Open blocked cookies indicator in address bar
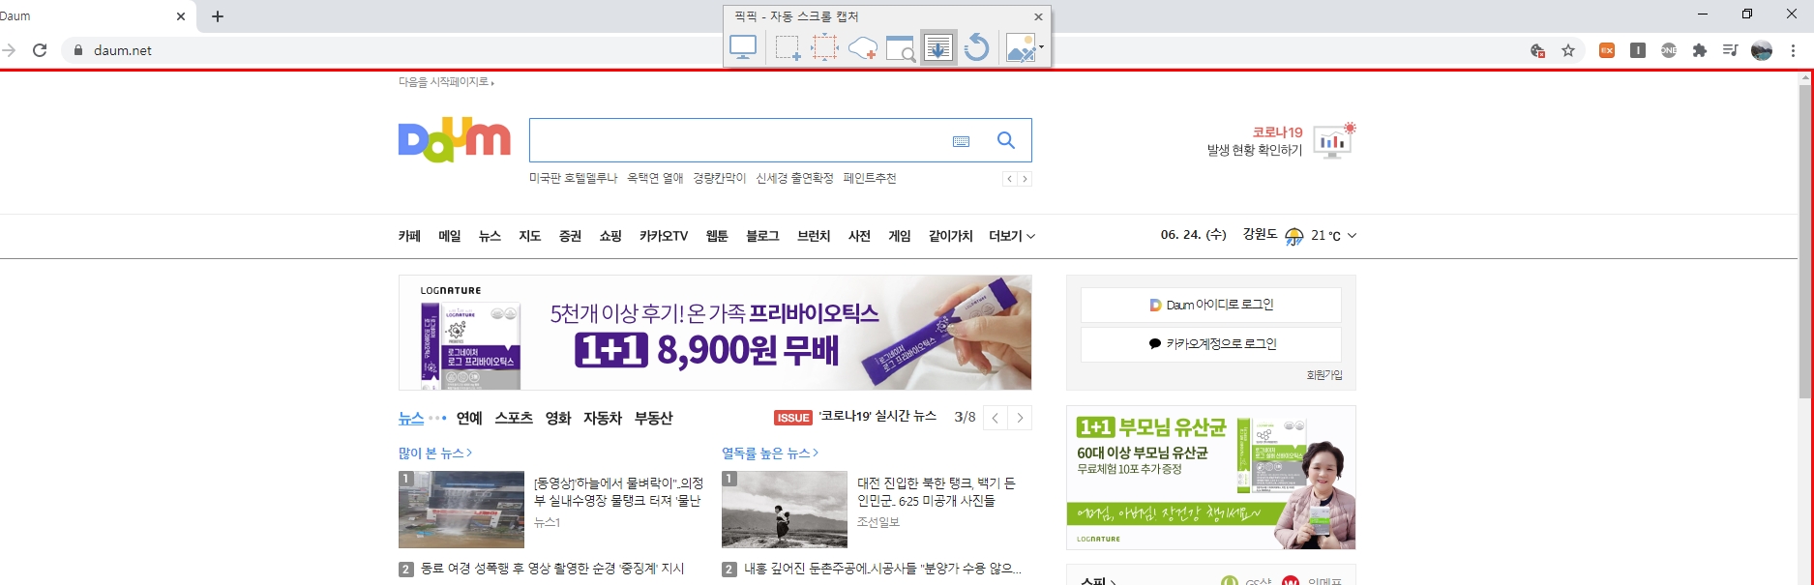The width and height of the screenshot is (1814, 585). click(x=1537, y=50)
